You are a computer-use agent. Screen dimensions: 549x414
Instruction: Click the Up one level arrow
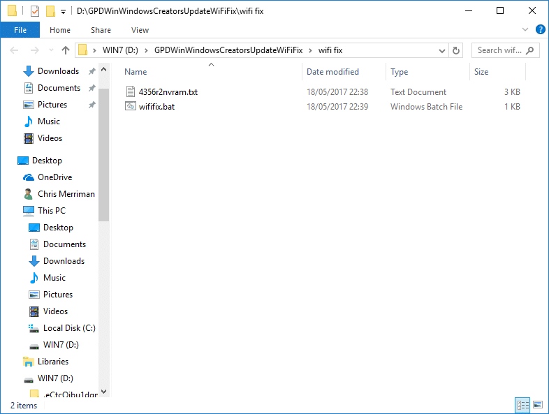(66, 50)
